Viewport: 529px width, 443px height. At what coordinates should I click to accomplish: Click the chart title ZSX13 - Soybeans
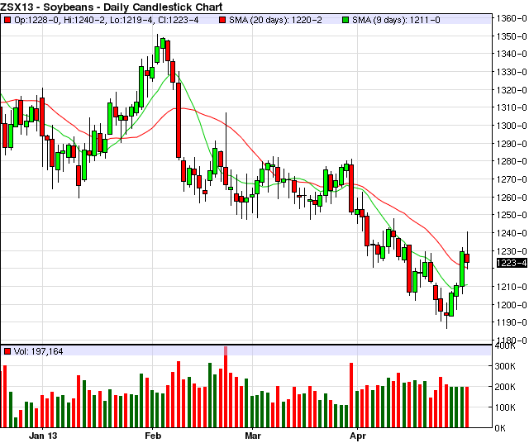[48, 7]
